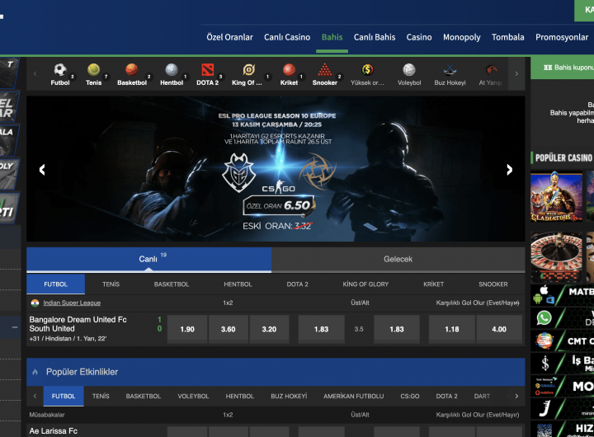
Task: Bet on Bangalore win at 1.90
Action: point(187,329)
